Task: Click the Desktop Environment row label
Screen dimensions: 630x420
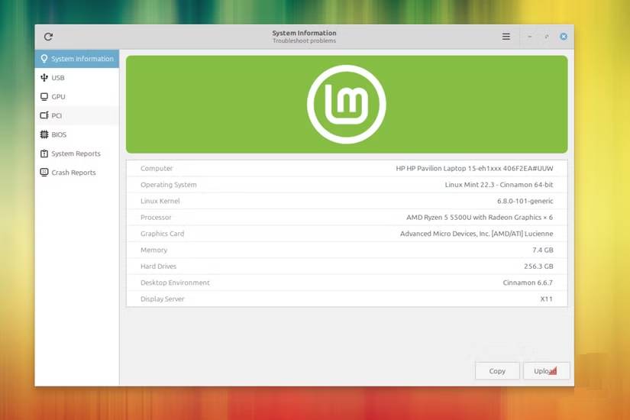Action: click(x=175, y=283)
